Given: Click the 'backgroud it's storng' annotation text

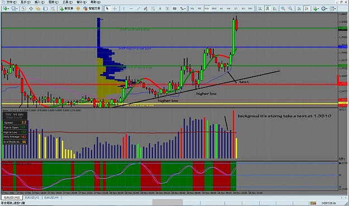Looking at the screenshot, I should pos(284,116).
